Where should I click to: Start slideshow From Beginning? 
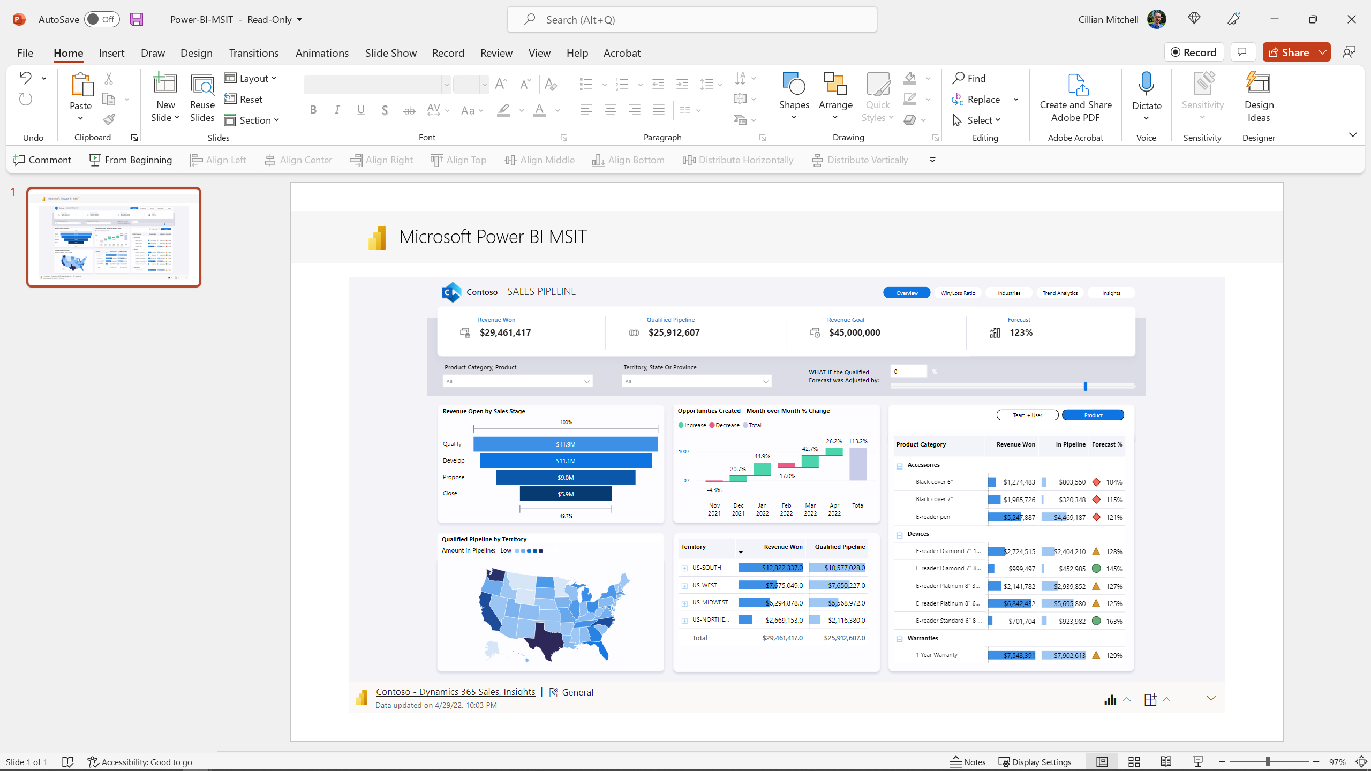(x=130, y=160)
